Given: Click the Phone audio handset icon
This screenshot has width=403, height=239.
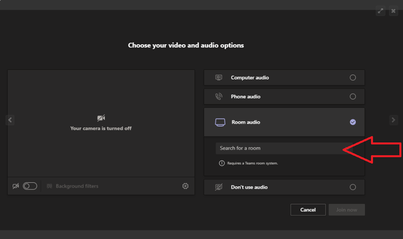Looking at the screenshot, I should click(219, 97).
